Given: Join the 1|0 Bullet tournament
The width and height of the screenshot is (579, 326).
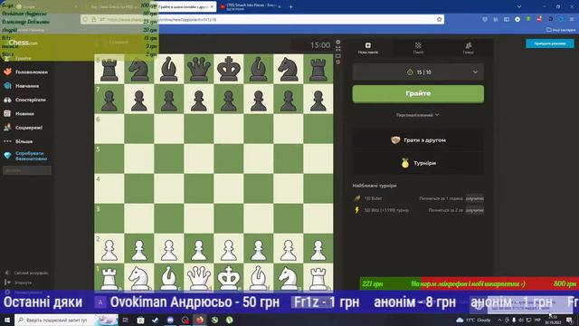Looking at the screenshot, I should (x=474, y=198).
